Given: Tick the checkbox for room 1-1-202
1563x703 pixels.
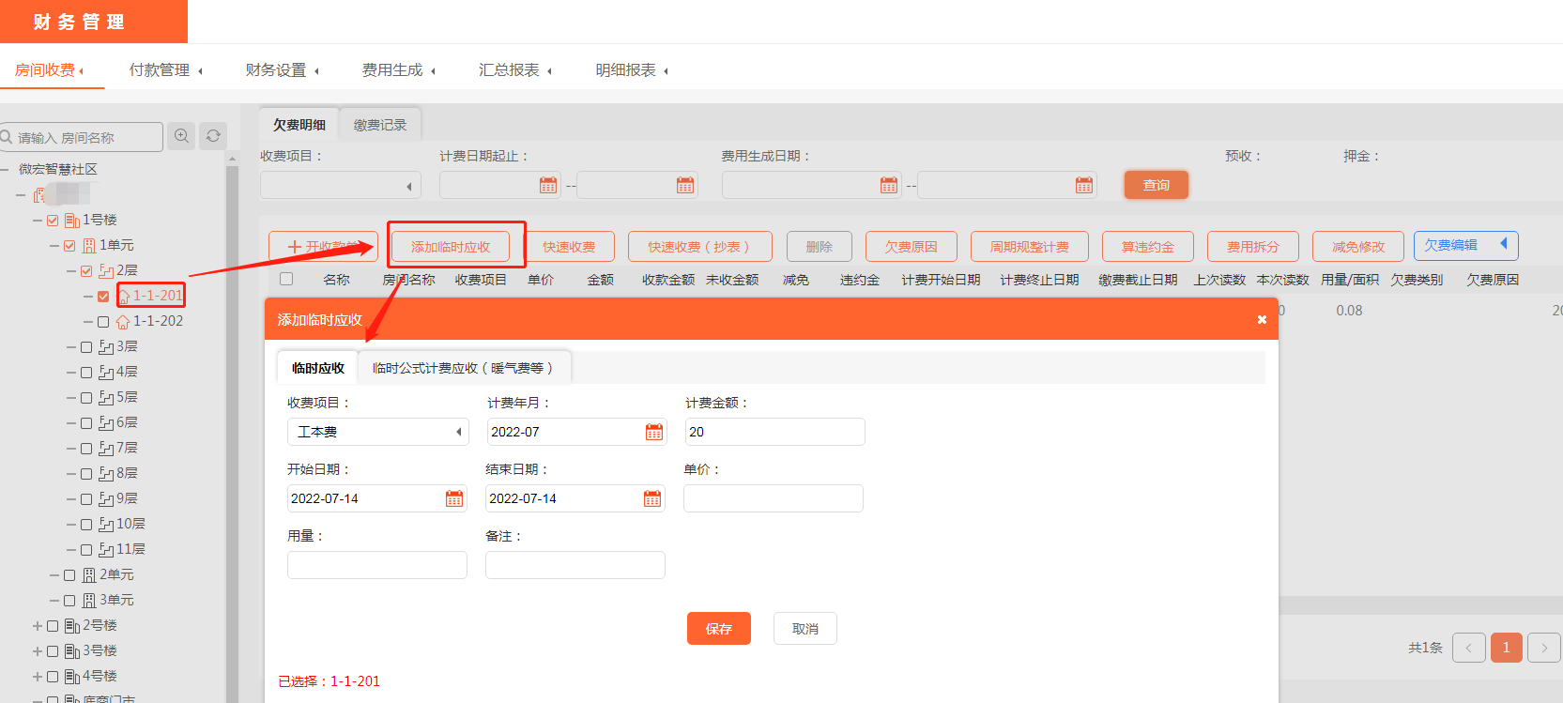Looking at the screenshot, I should 103,322.
